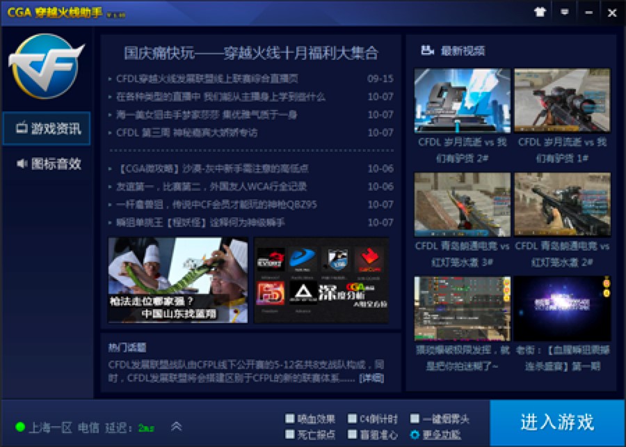Image resolution: width=626 pixels, height=447 pixels.
Task: Open the 更多功能 link
Action: point(442,434)
